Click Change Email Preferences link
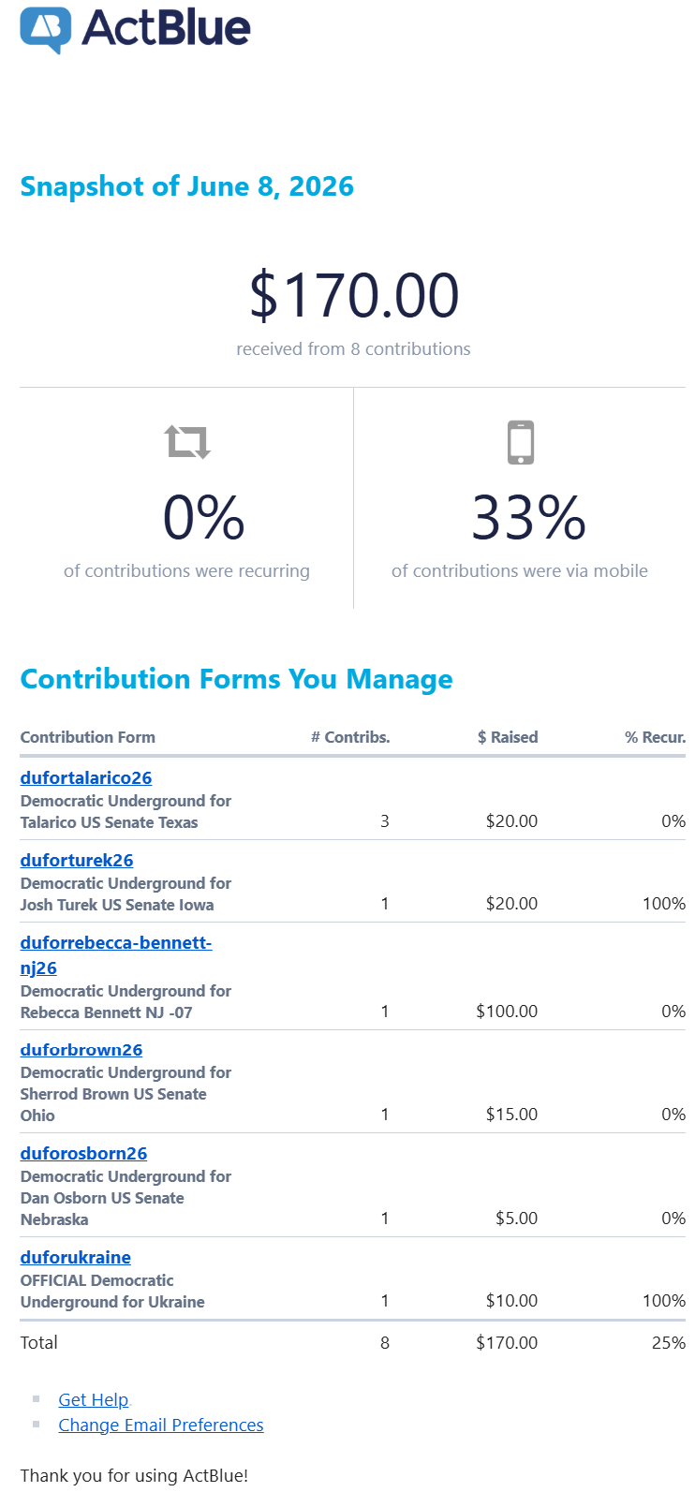The width and height of the screenshot is (695, 1492). click(x=161, y=1425)
